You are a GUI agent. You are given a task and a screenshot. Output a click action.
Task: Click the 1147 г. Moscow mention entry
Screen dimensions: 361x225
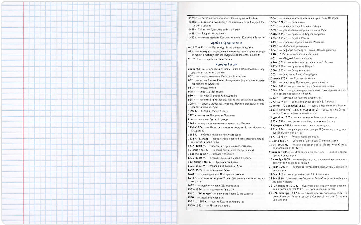point(219,123)
